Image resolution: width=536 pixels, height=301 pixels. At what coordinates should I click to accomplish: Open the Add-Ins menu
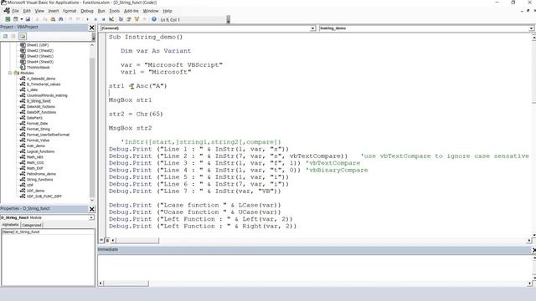point(131,11)
